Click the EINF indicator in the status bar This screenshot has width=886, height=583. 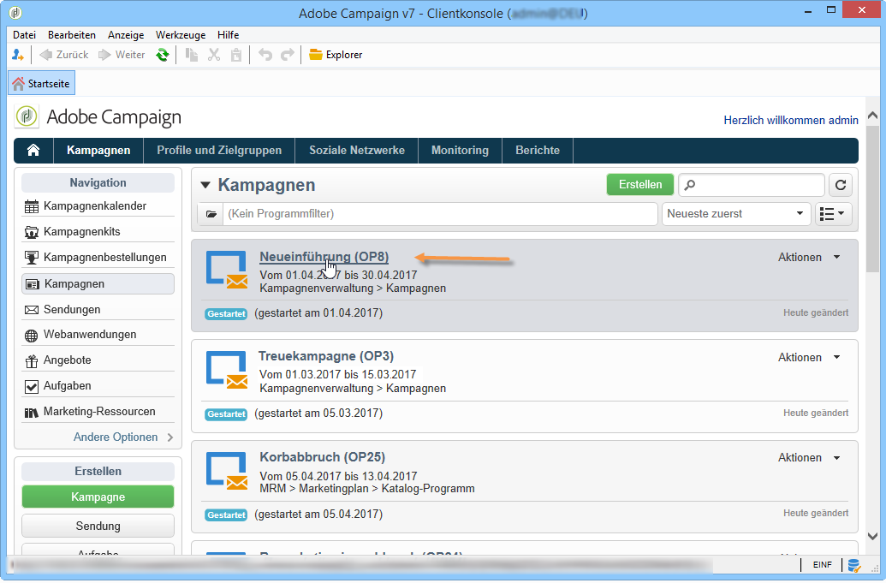tap(822, 565)
